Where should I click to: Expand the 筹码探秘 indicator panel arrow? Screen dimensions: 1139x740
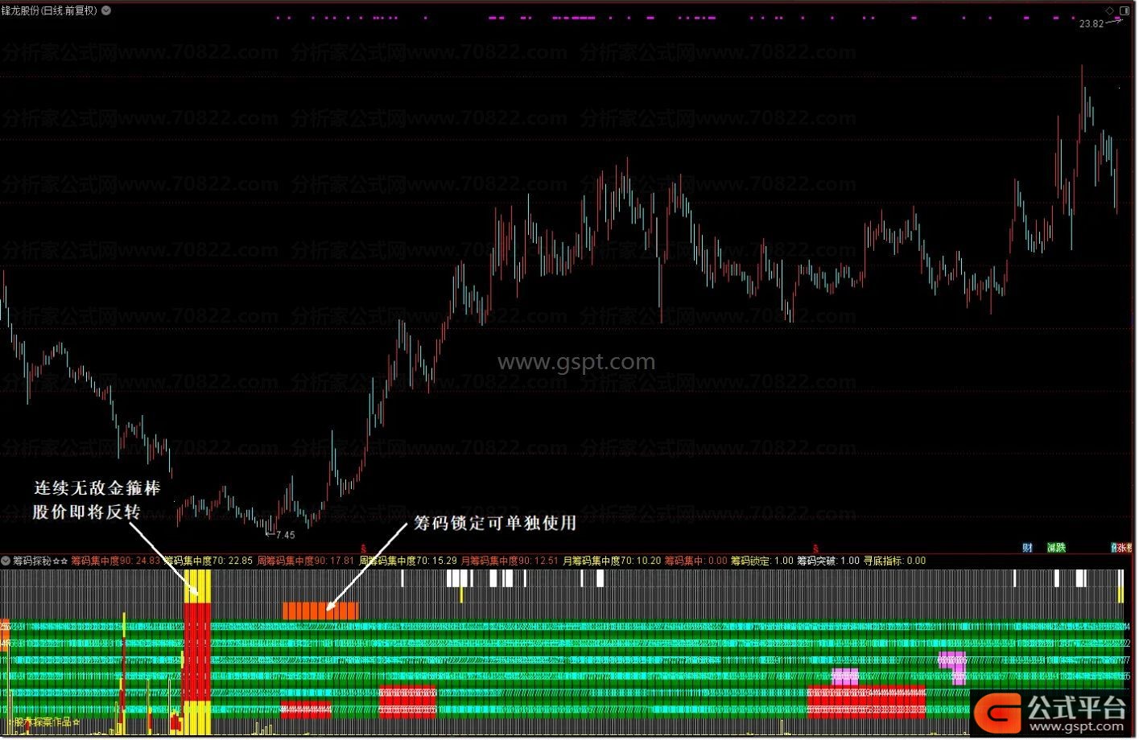click(x=6, y=561)
